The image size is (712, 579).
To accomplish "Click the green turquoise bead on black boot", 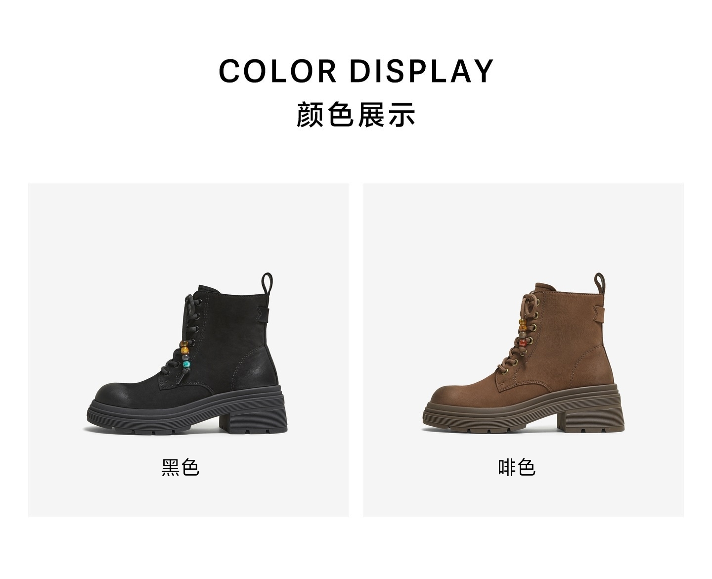I will 186,365.
